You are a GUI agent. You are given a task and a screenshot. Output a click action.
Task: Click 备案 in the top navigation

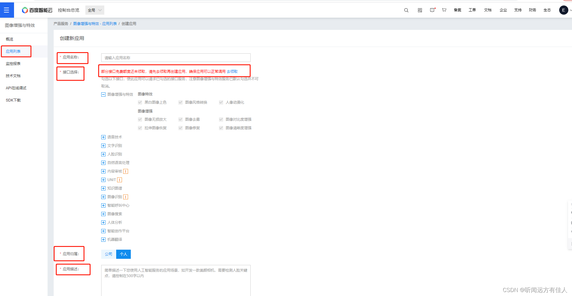pos(457,10)
